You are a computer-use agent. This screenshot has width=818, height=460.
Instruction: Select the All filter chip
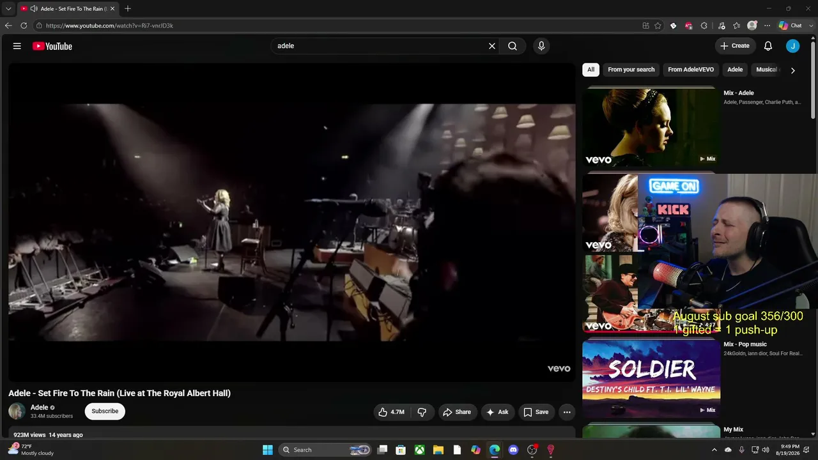[590, 70]
